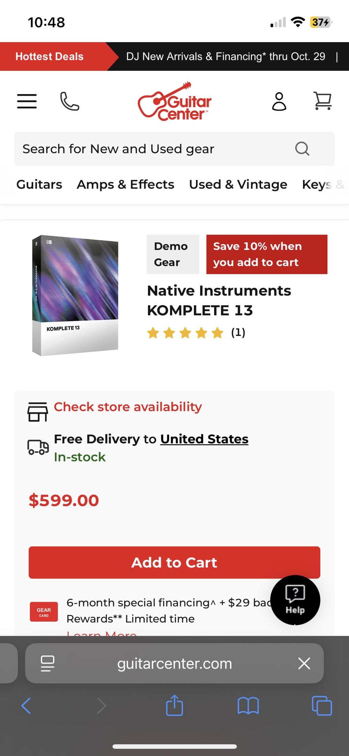Open the Amps & Effects menu

click(125, 184)
